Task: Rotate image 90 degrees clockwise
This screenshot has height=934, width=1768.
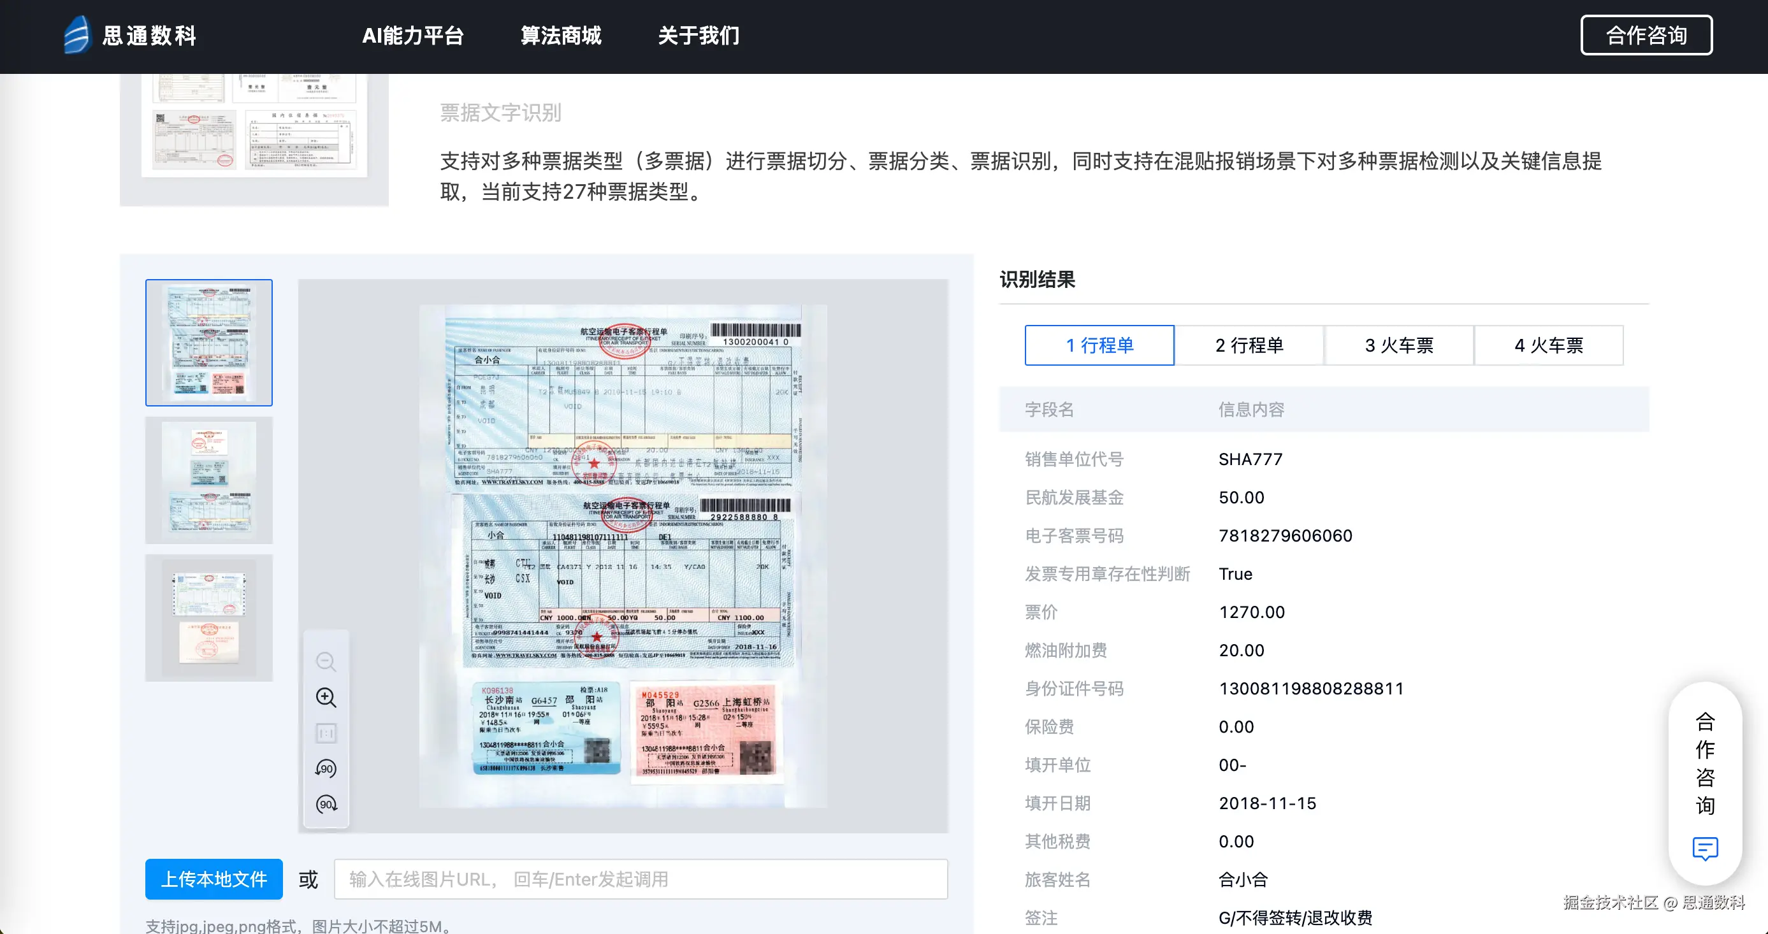Action: [x=326, y=804]
